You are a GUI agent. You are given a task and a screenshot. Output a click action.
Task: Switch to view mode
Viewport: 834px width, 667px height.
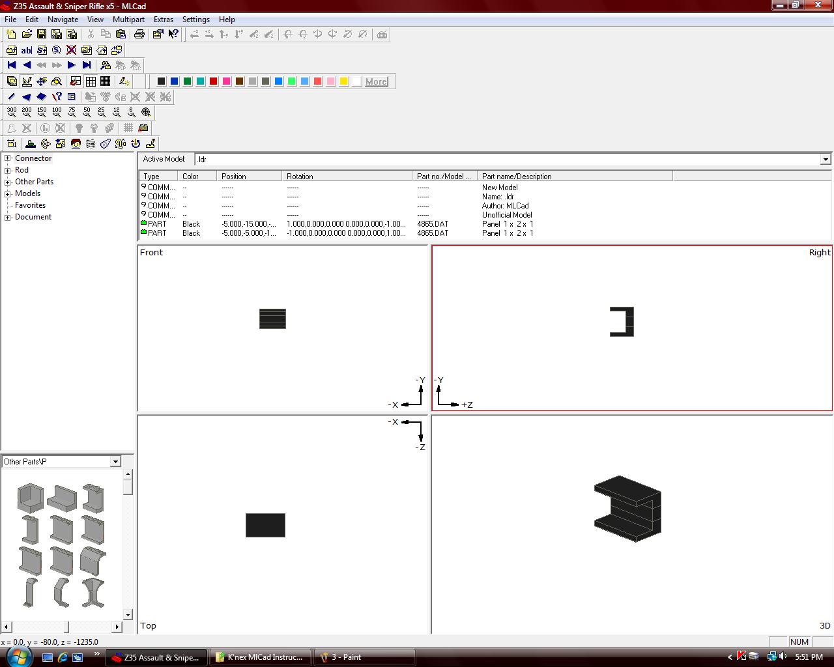[12, 81]
